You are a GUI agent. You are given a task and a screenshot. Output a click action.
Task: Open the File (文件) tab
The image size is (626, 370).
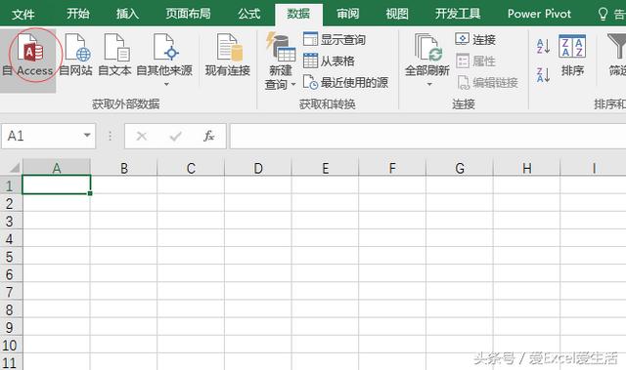[x=23, y=15]
